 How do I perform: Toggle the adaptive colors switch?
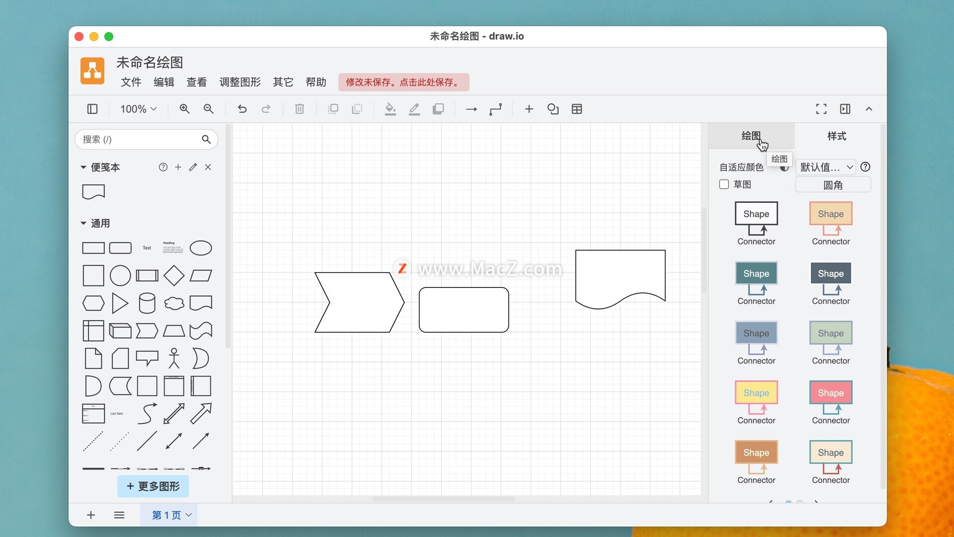[x=785, y=168]
